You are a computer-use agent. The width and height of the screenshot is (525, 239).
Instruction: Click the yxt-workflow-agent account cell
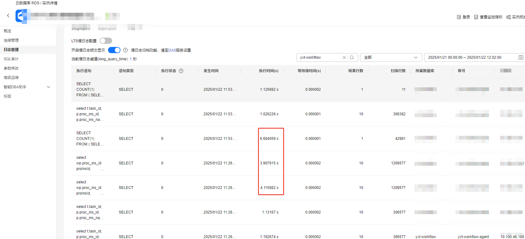pos(473,237)
